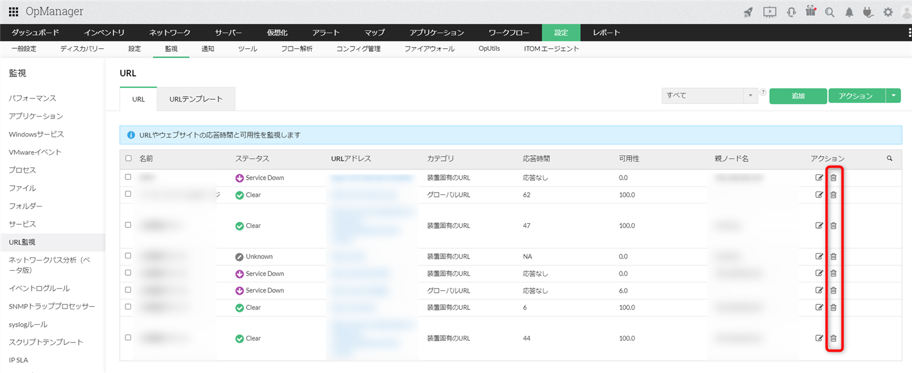Edit the URL row with response time 44
Image resolution: width=912 pixels, height=373 pixels.
(819, 338)
